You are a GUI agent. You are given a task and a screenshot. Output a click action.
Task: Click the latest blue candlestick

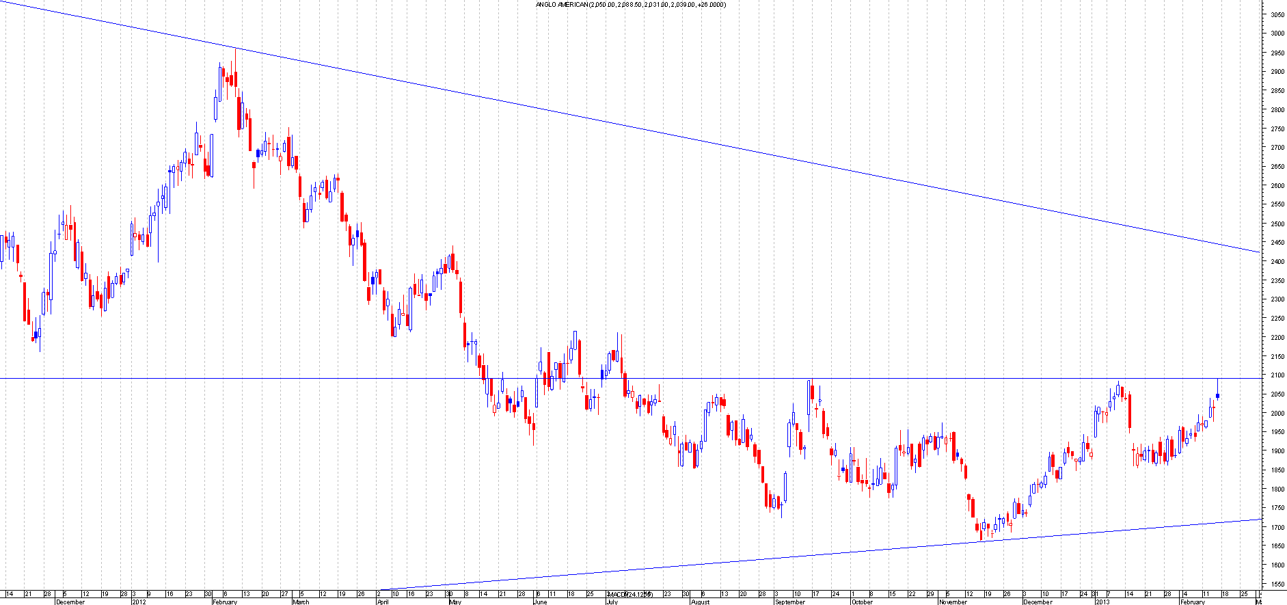tap(1217, 396)
